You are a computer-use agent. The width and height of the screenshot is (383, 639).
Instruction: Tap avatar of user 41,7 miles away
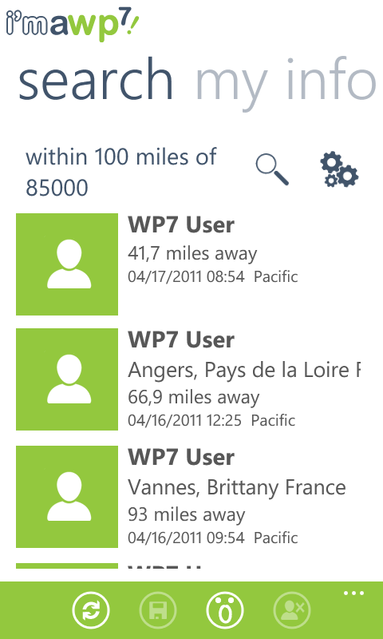[x=67, y=264]
